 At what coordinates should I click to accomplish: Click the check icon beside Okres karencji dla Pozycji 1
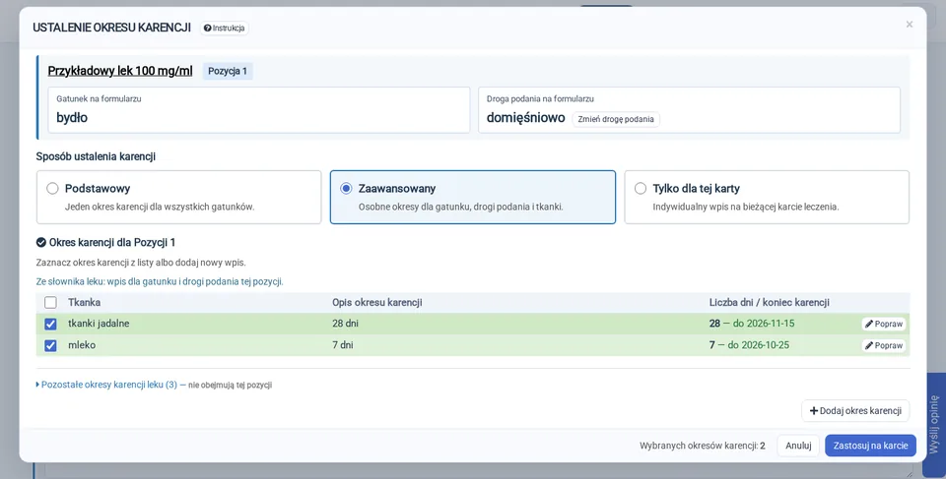click(41, 242)
